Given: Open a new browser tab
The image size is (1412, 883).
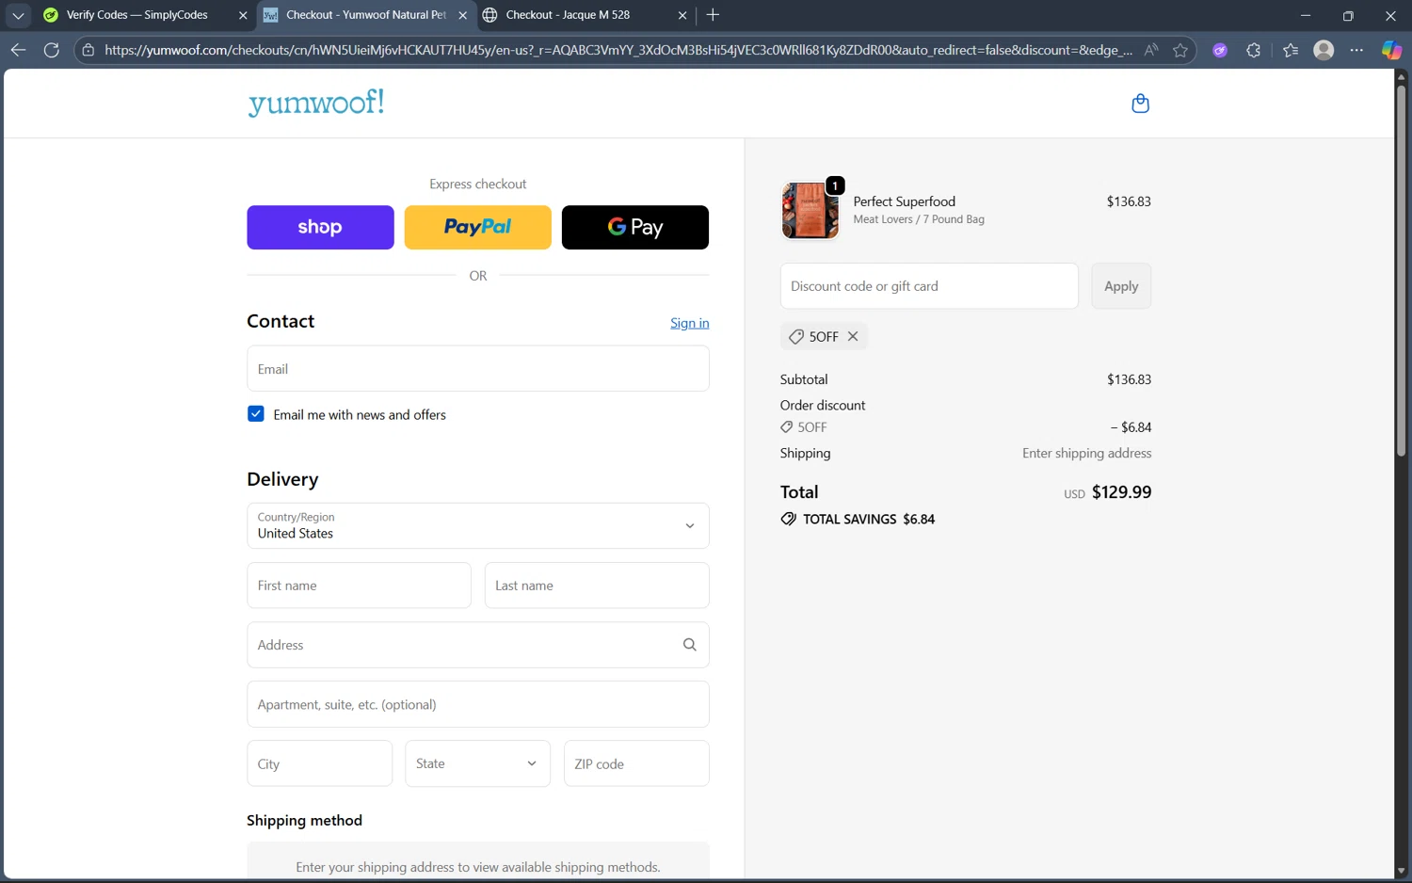Looking at the screenshot, I should [713, 15].
